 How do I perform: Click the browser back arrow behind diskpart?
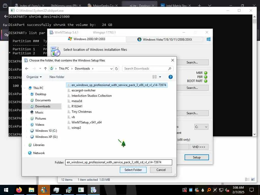[6, 16]
